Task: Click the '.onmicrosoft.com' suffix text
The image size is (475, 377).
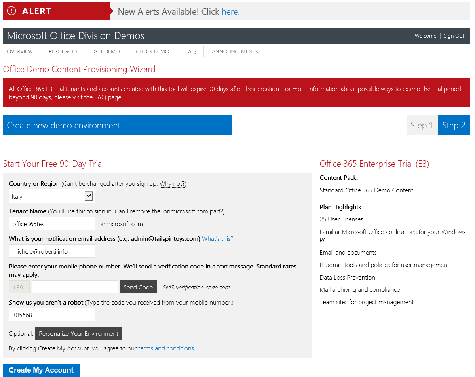Action: 120,224
